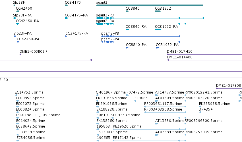Click the SD14343.5prime EST label
Image resolution: width=242 pixels, height=142 pixels.
coord(126,115)
